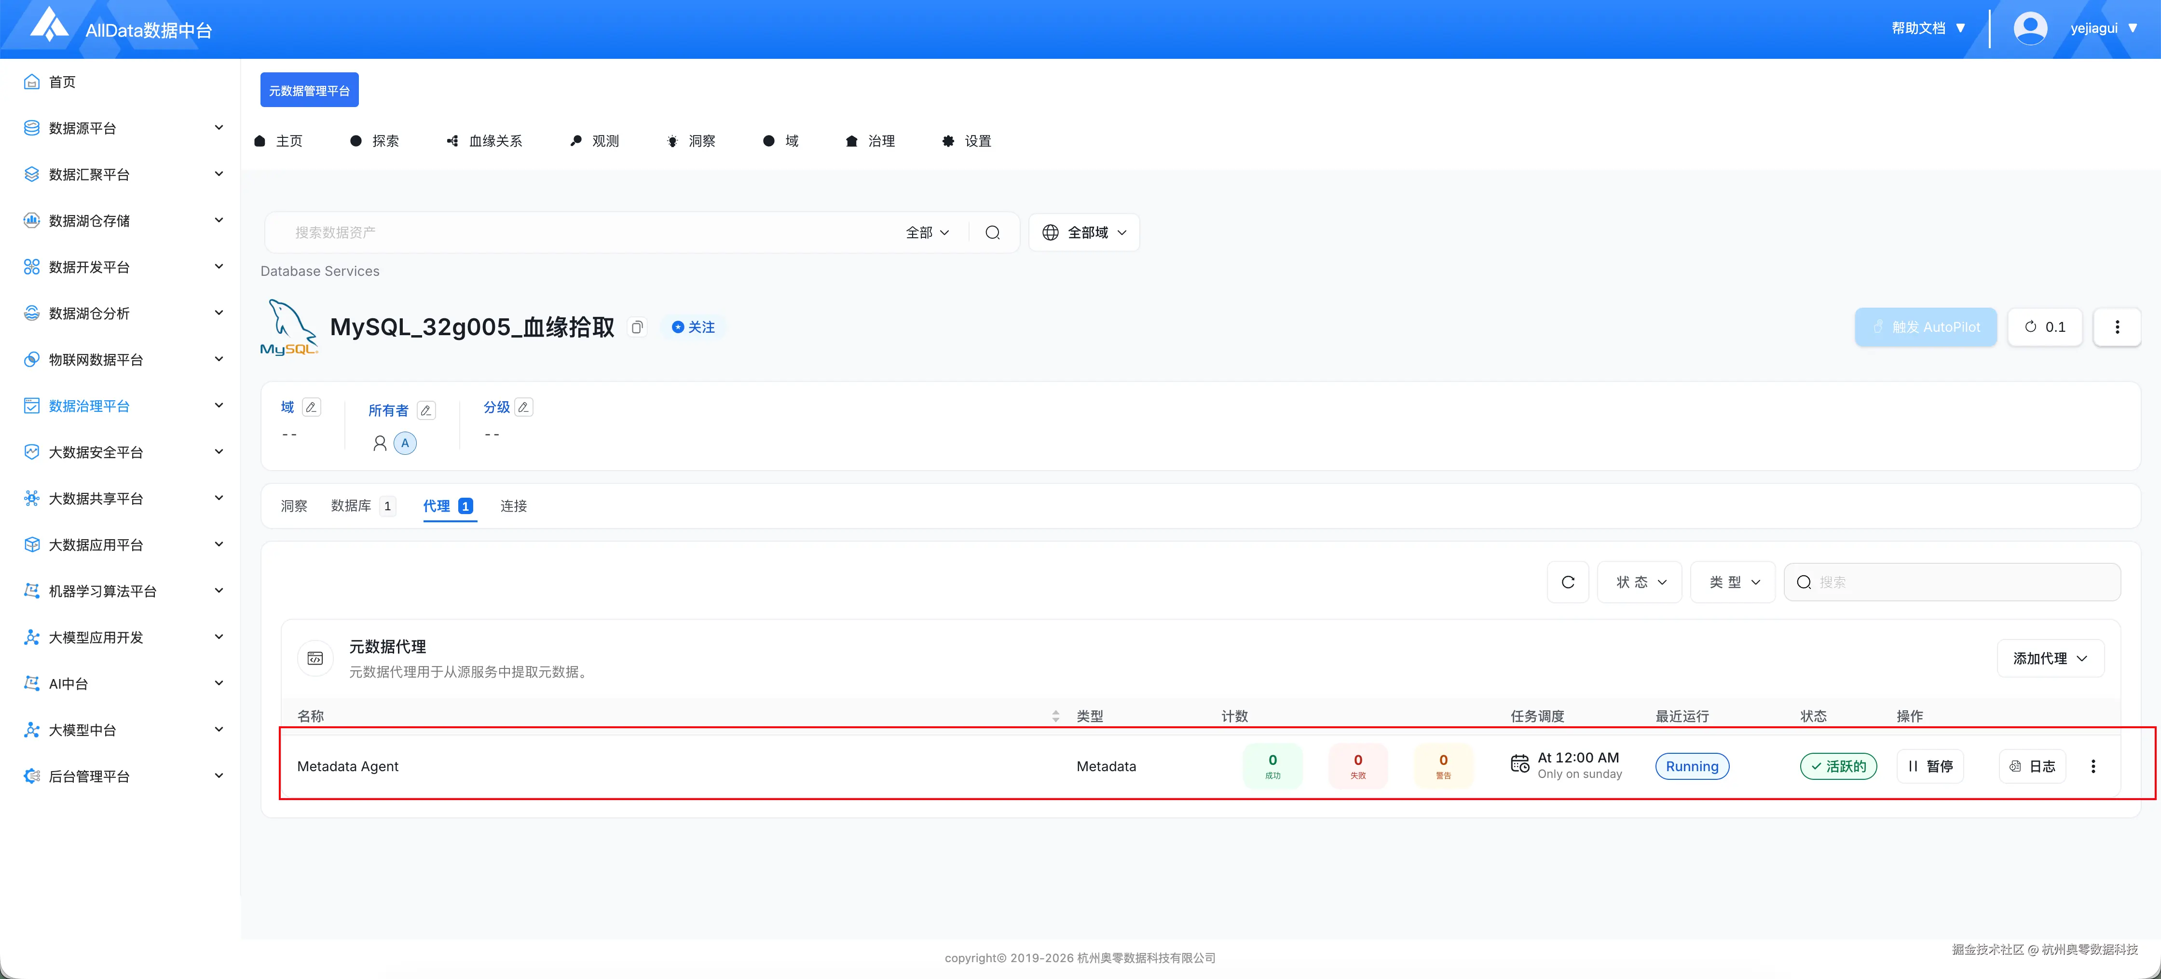
Task: Open the 添加代理 dropdown
Action: [x=2050, y=659]
